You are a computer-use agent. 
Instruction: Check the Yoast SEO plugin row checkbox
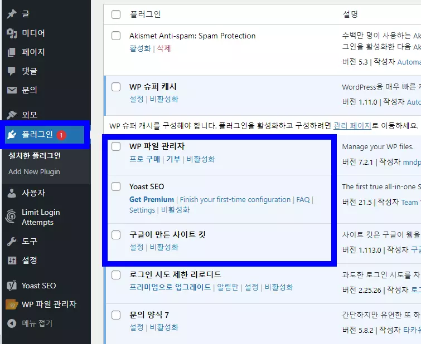tap(116, 186)
